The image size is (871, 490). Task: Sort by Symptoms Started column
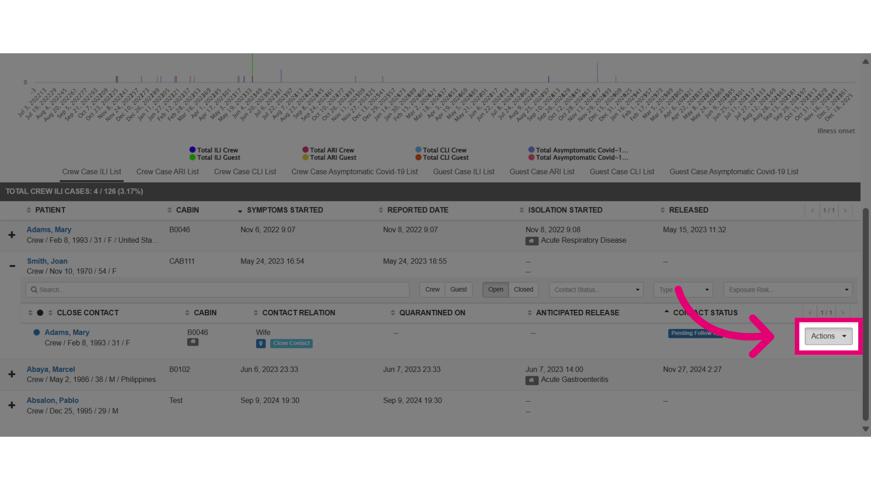click(x=280, y=210)
